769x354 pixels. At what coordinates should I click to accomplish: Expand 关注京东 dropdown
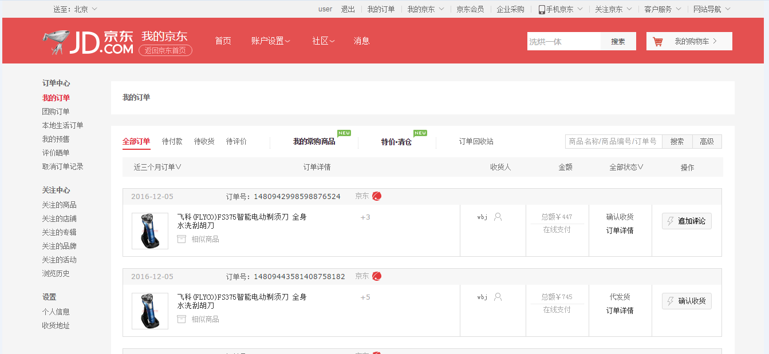point(613,9)
